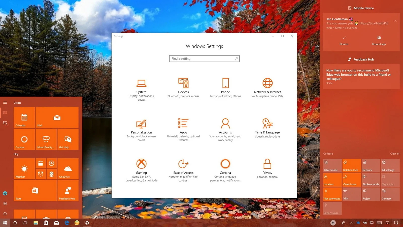Viewport: 403px width, 227px height.
Task: Expand the Start menu hamburger menu
Action: pyautogui.click(x=5, y=103)
